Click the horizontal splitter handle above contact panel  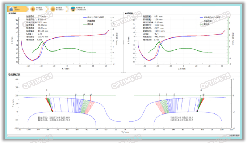coord(123,73)
